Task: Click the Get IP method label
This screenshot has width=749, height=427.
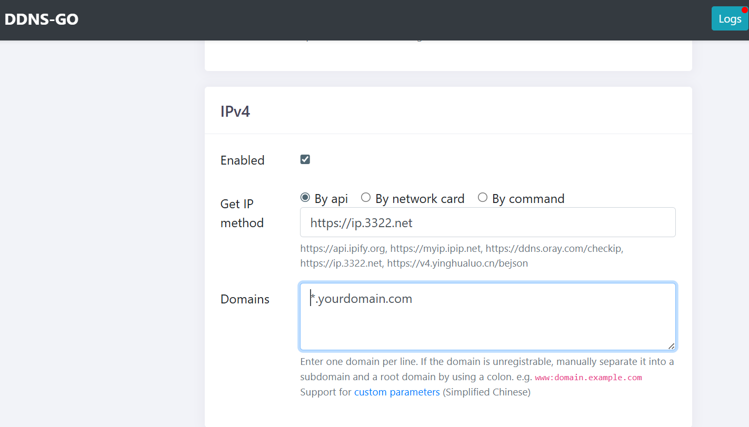Action: [x=242, y=213]
